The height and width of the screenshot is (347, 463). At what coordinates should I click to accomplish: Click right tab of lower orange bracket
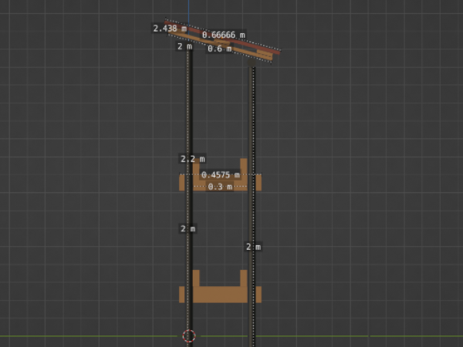(259, 295)
